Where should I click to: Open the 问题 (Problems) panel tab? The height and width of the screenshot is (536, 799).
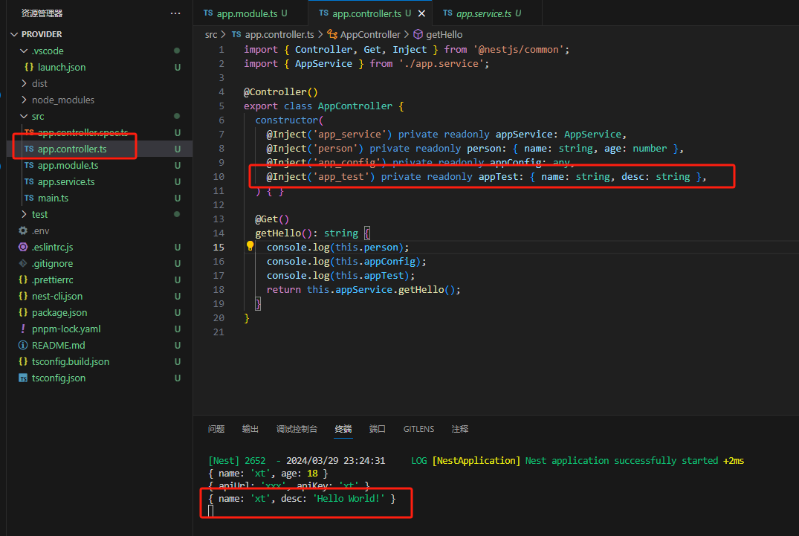(x=216, y=429)
